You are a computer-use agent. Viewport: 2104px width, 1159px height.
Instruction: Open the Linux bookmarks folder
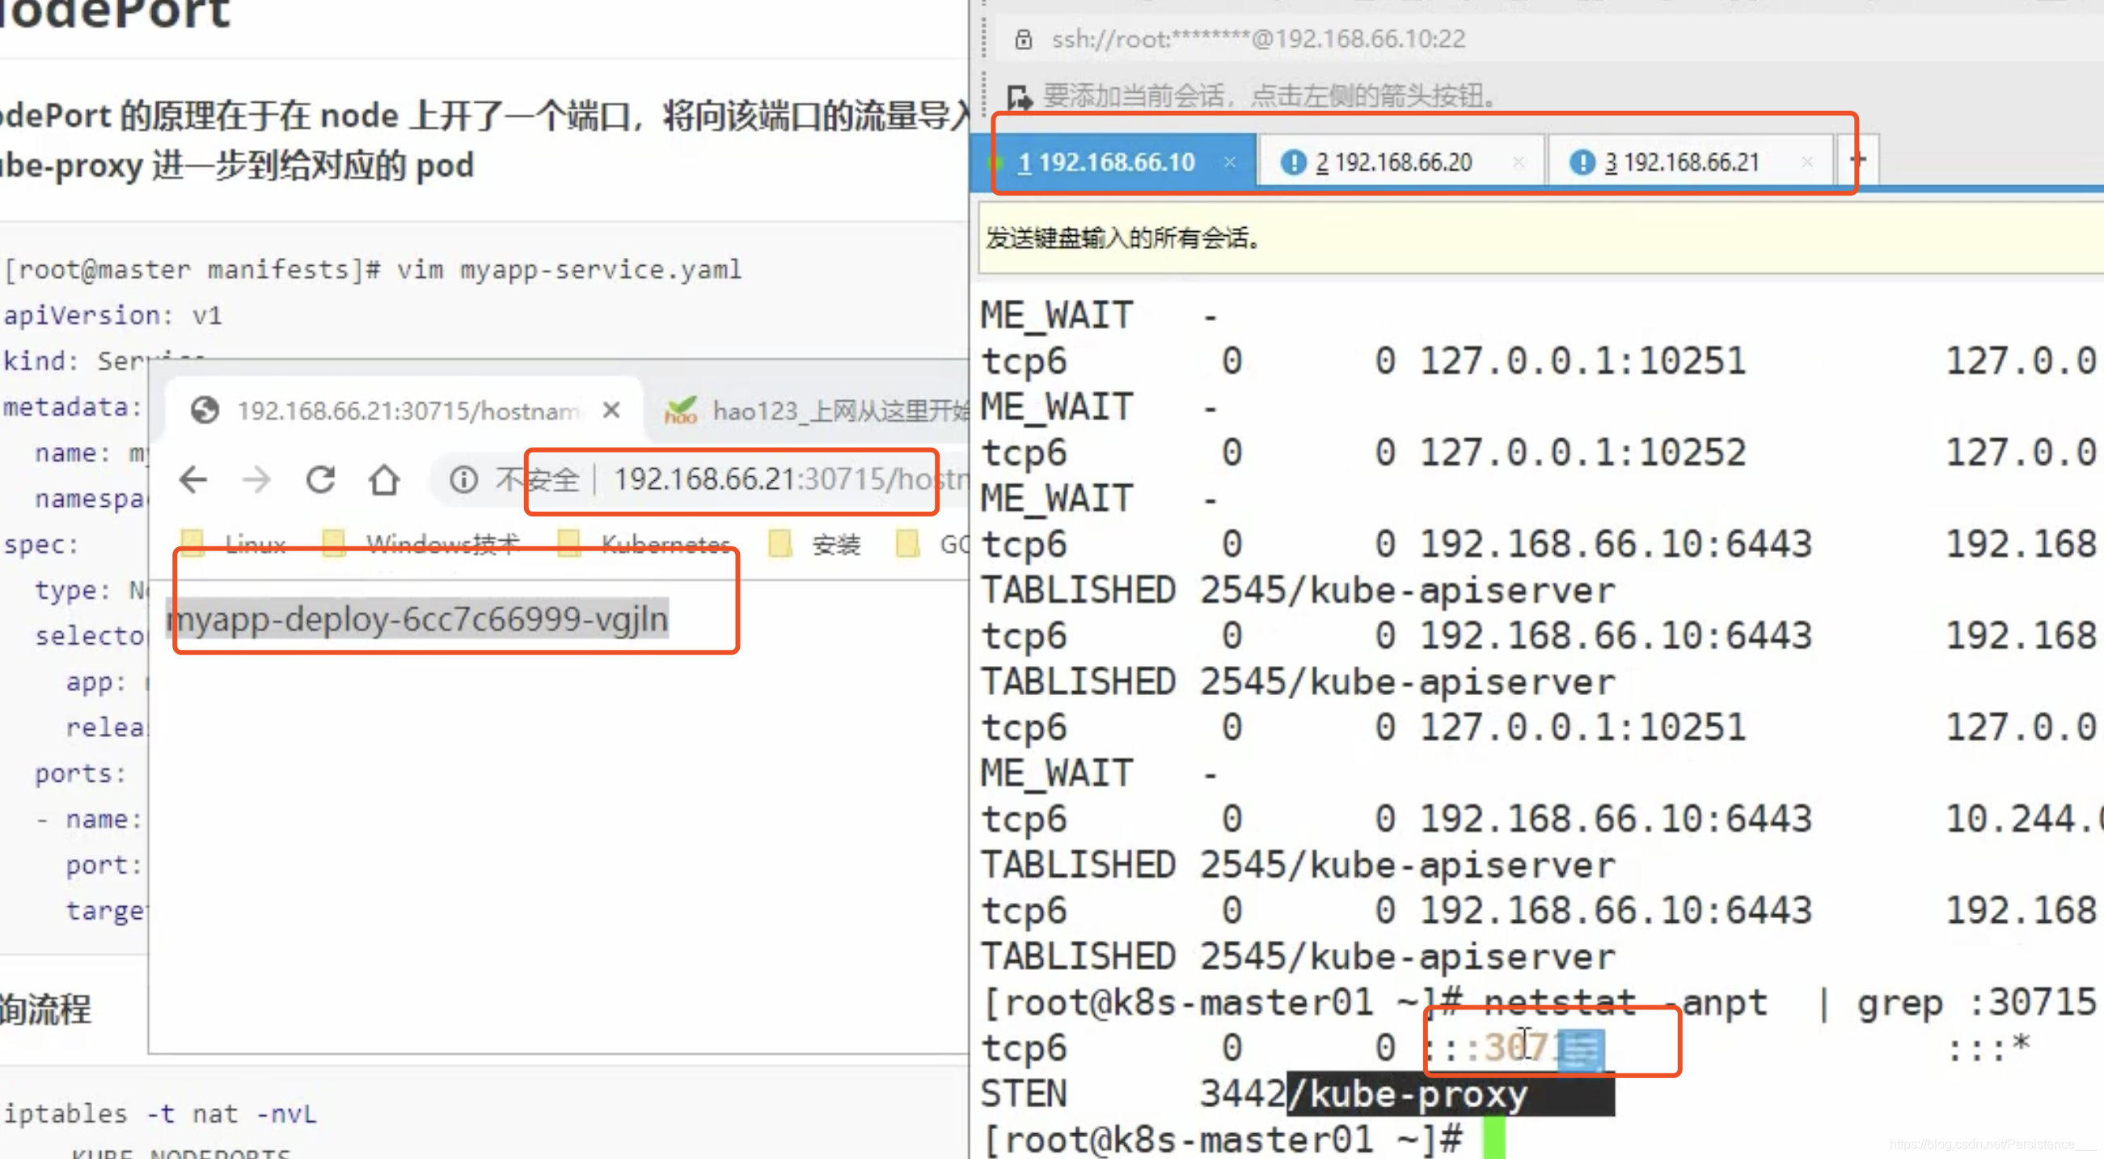[x=234, y=544]
